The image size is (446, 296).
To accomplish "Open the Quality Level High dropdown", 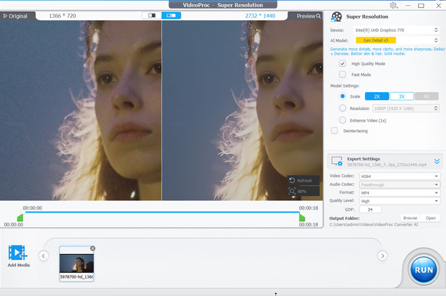I will click(x=400, y=201).
